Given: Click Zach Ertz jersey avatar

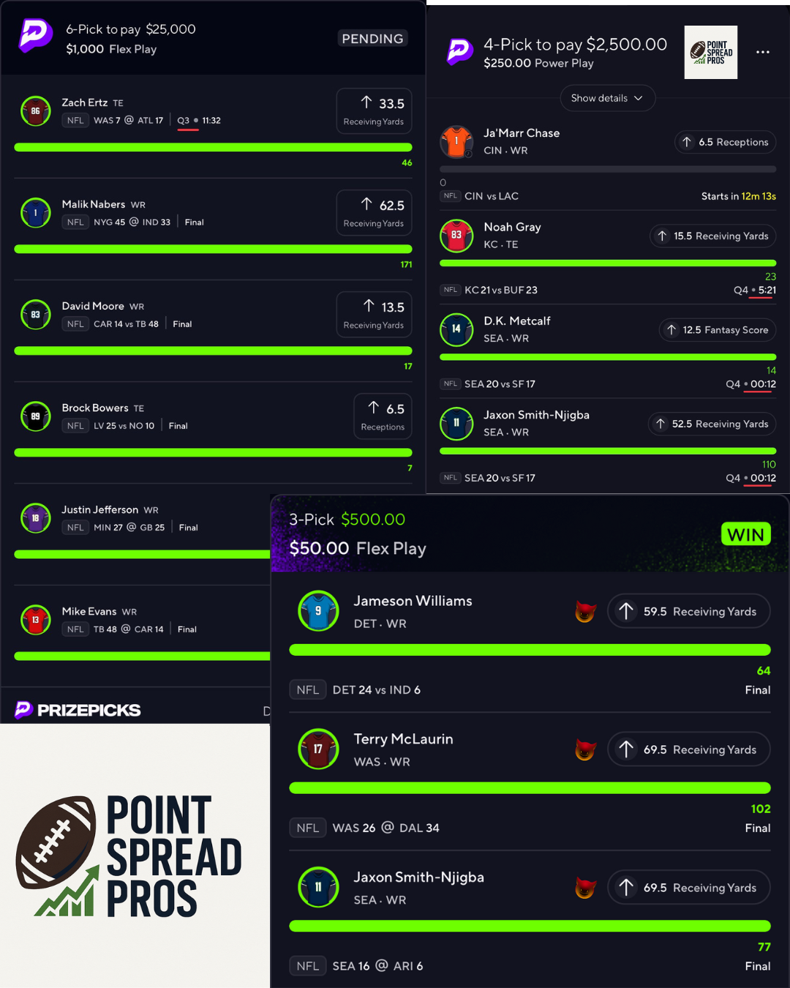Looking at the screenshot, I should click(x=35, y=111).
